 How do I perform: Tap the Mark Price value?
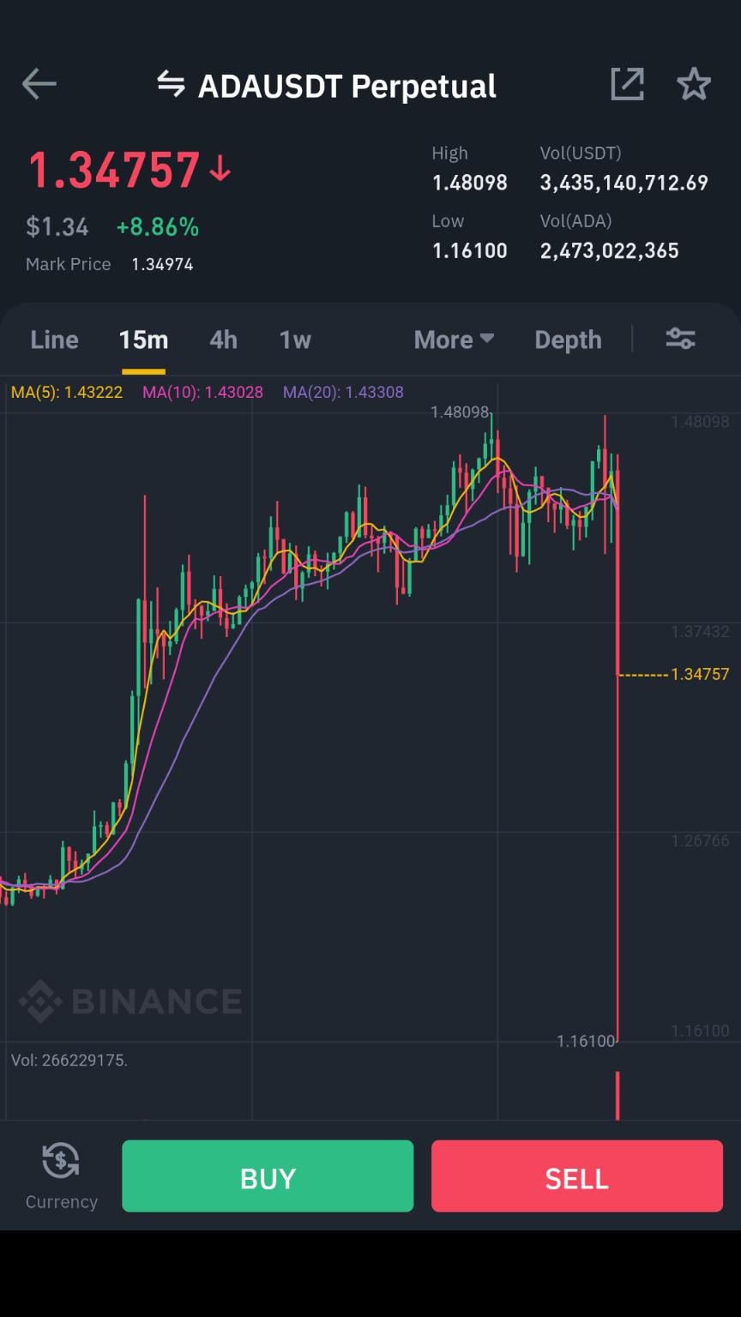(x=162, y=264)
